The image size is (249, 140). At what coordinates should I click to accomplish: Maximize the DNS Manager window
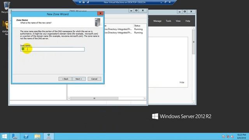click(x=137, y=10)
